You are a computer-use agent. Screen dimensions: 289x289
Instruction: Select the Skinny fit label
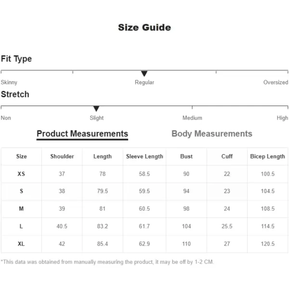pos(9,82)
